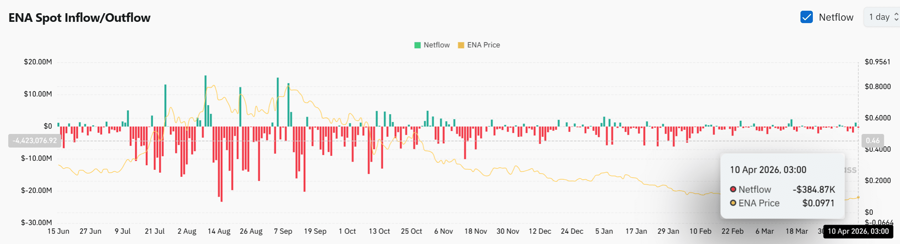Click the red Netflow dot in tooltip

tap(733, 189)
